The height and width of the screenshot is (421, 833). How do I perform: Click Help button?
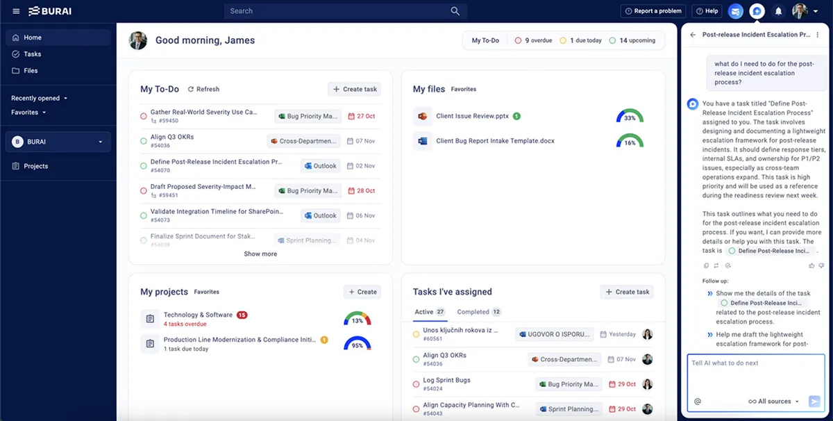click(x=707, y=11)
